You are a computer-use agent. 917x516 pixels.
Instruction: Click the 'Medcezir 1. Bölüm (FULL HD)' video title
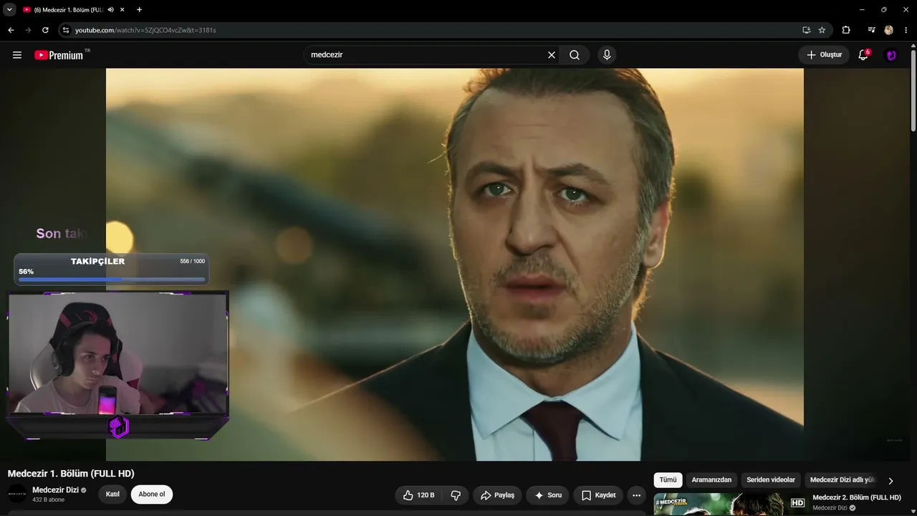[x=71, y=474]
